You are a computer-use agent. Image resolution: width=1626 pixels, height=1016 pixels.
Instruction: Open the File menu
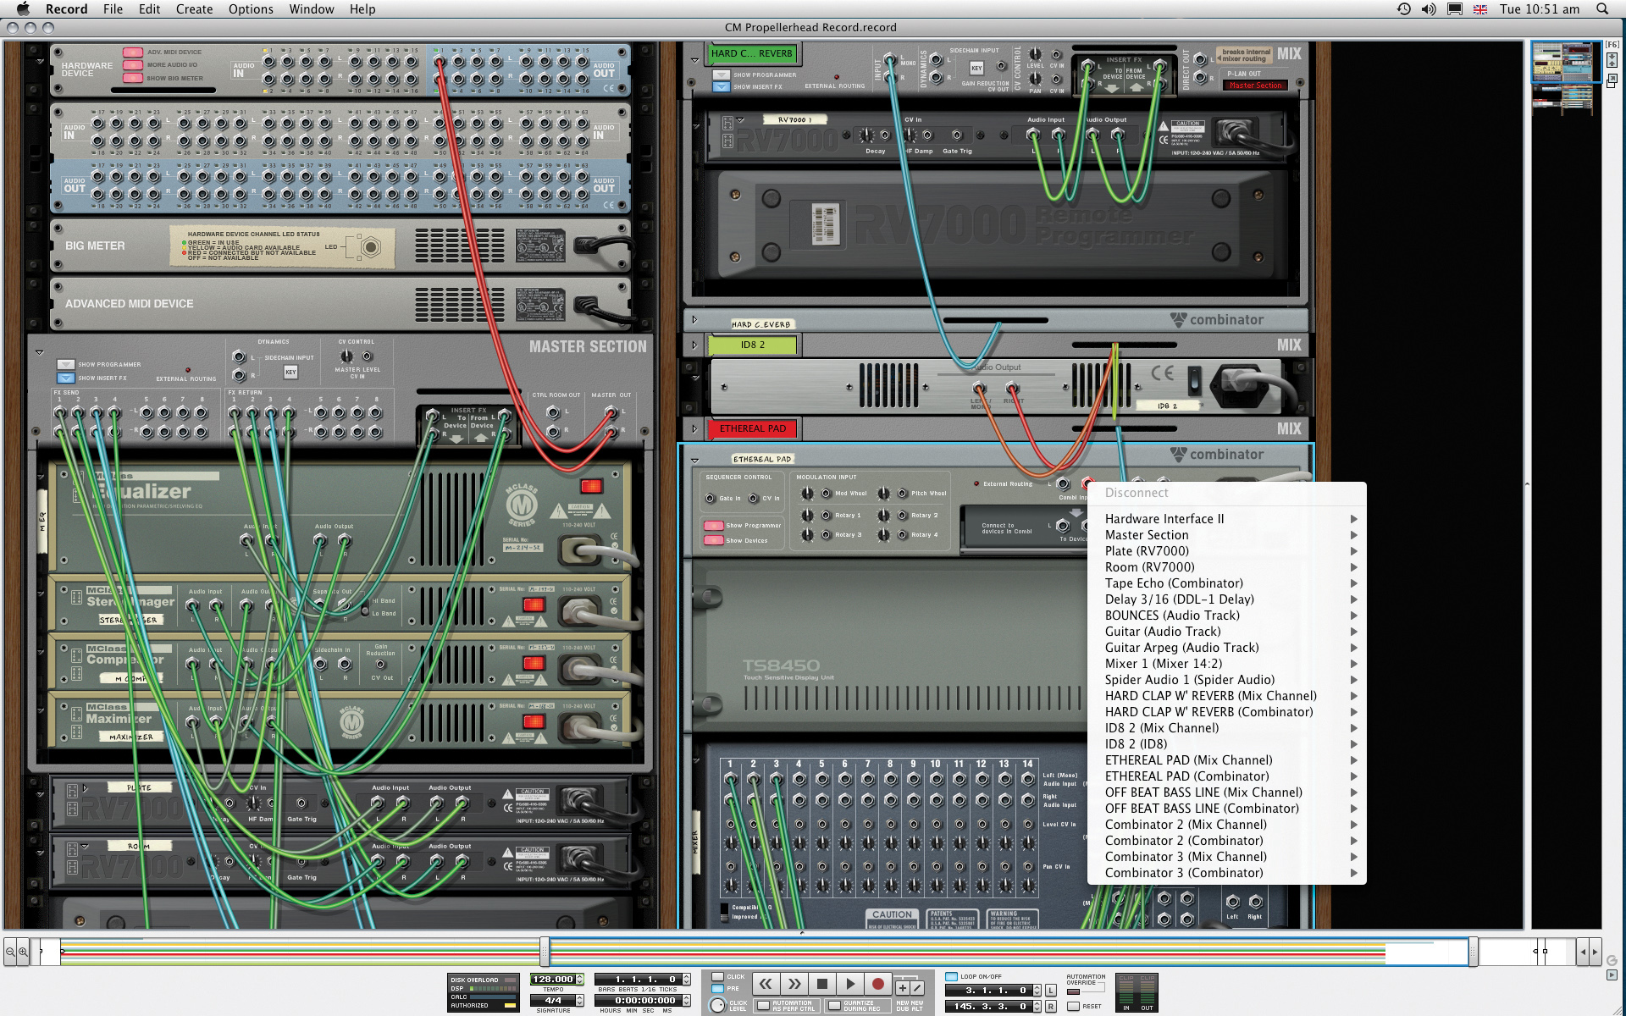(113, 9)
